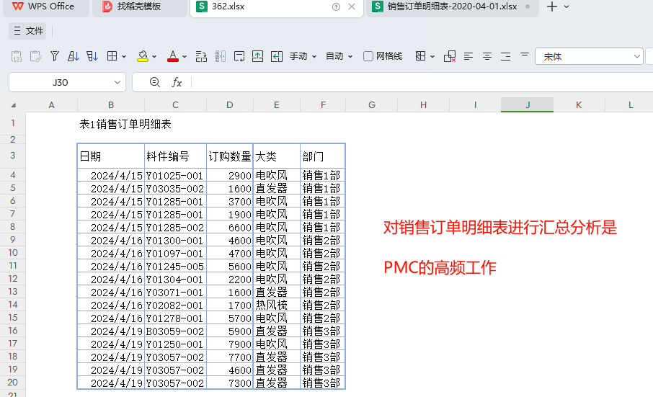Select row 10 header

click(13, 253)
